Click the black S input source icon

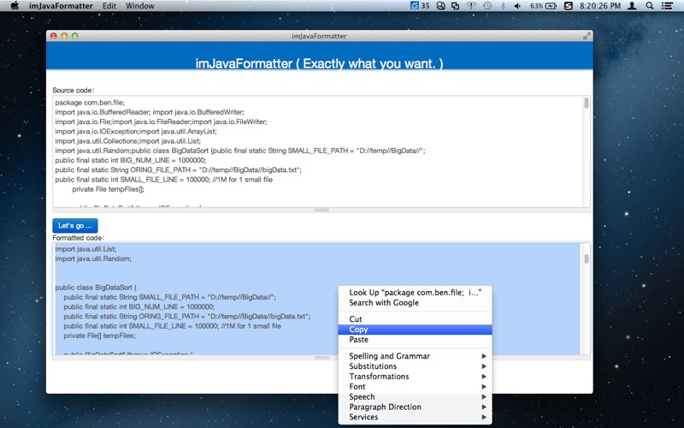pos(569,6)
